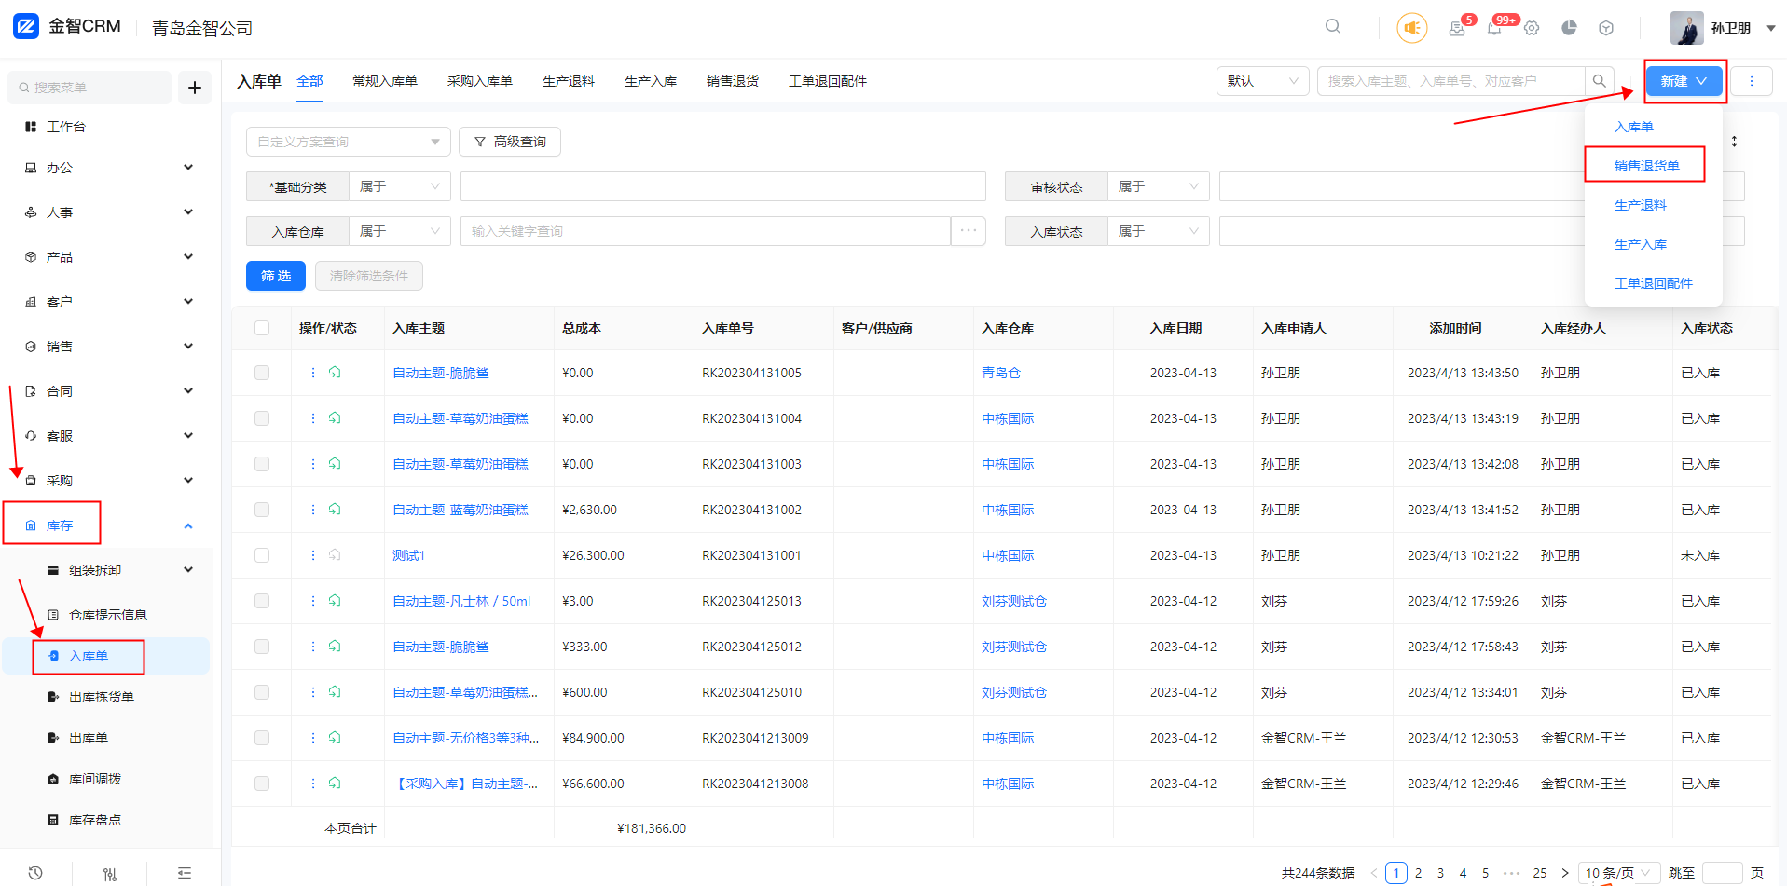
Task: Switch to the 生产退料 tab
Action: 569,81
